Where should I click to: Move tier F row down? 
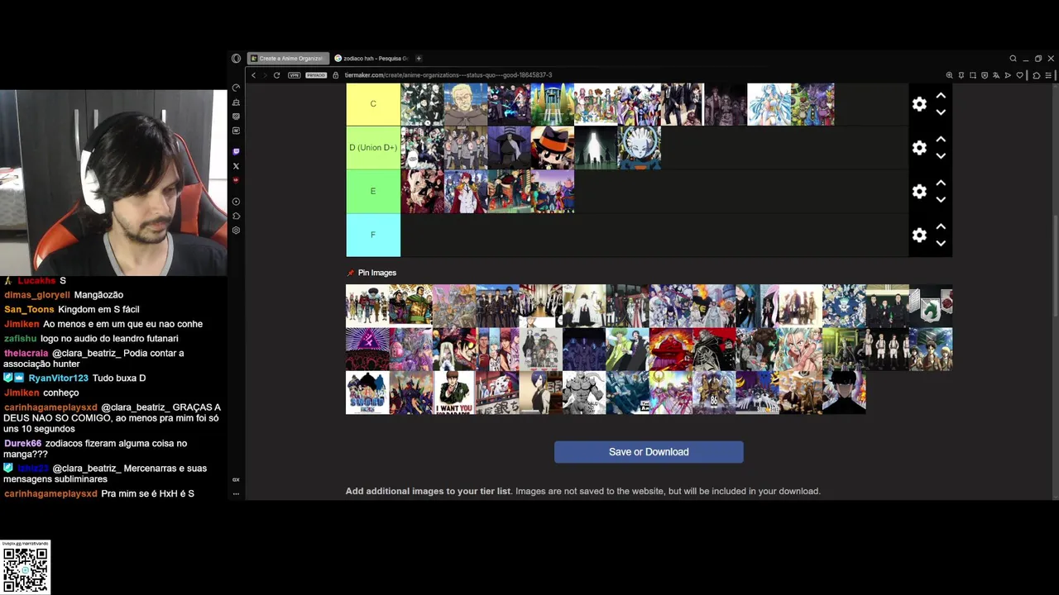point(941,244)
